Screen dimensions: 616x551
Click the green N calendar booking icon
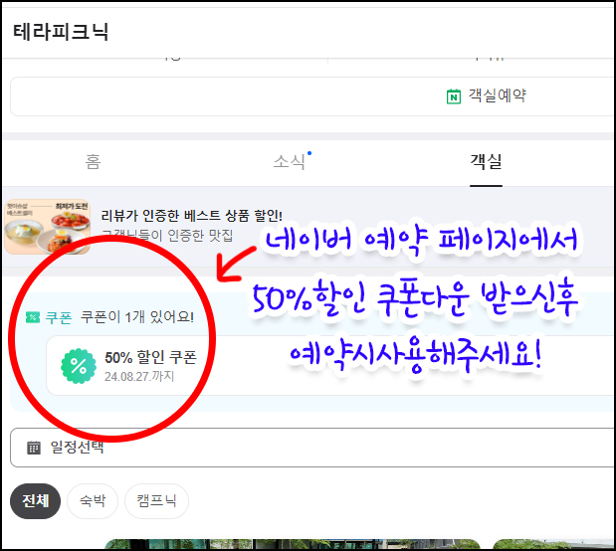click(454, 96)
